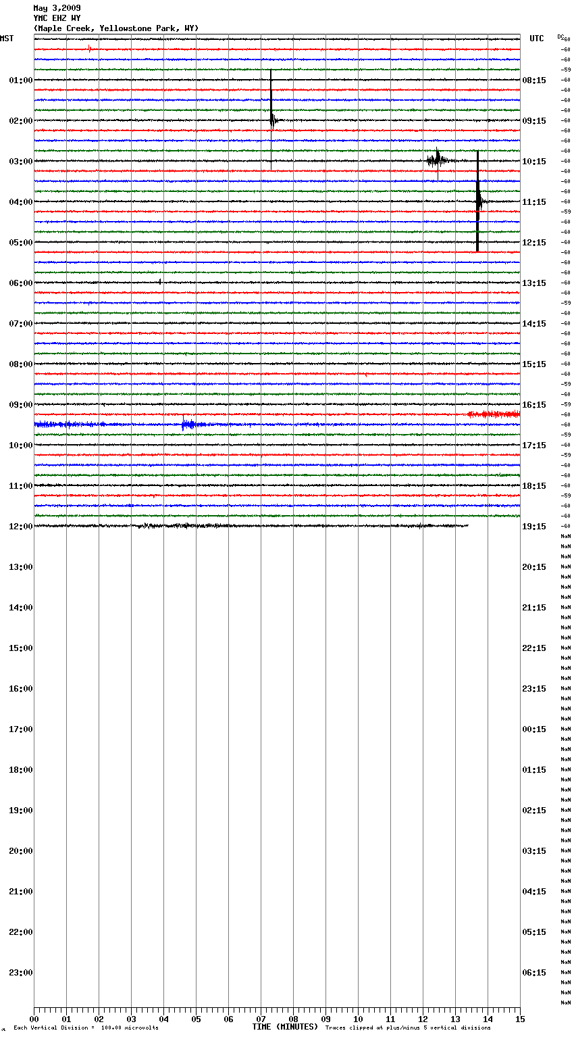Click the 06:15 UTC time label
The width and height of the screenshot is (574, 1037).
click(534, 973)
